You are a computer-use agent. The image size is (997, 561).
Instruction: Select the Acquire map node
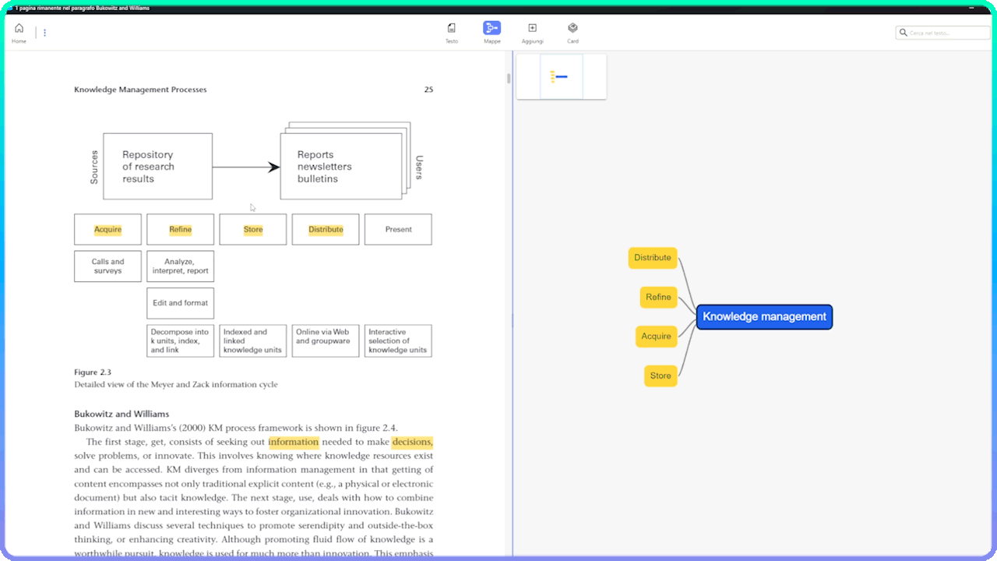pos(656,337)
